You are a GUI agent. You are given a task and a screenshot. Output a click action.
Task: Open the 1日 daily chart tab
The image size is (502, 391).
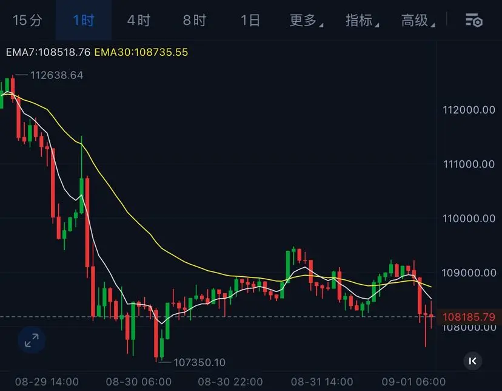250,20
